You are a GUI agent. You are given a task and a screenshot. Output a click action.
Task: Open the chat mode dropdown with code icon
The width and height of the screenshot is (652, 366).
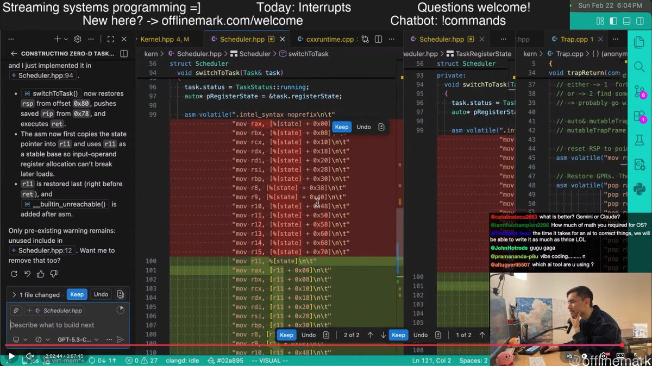[42, 339]
